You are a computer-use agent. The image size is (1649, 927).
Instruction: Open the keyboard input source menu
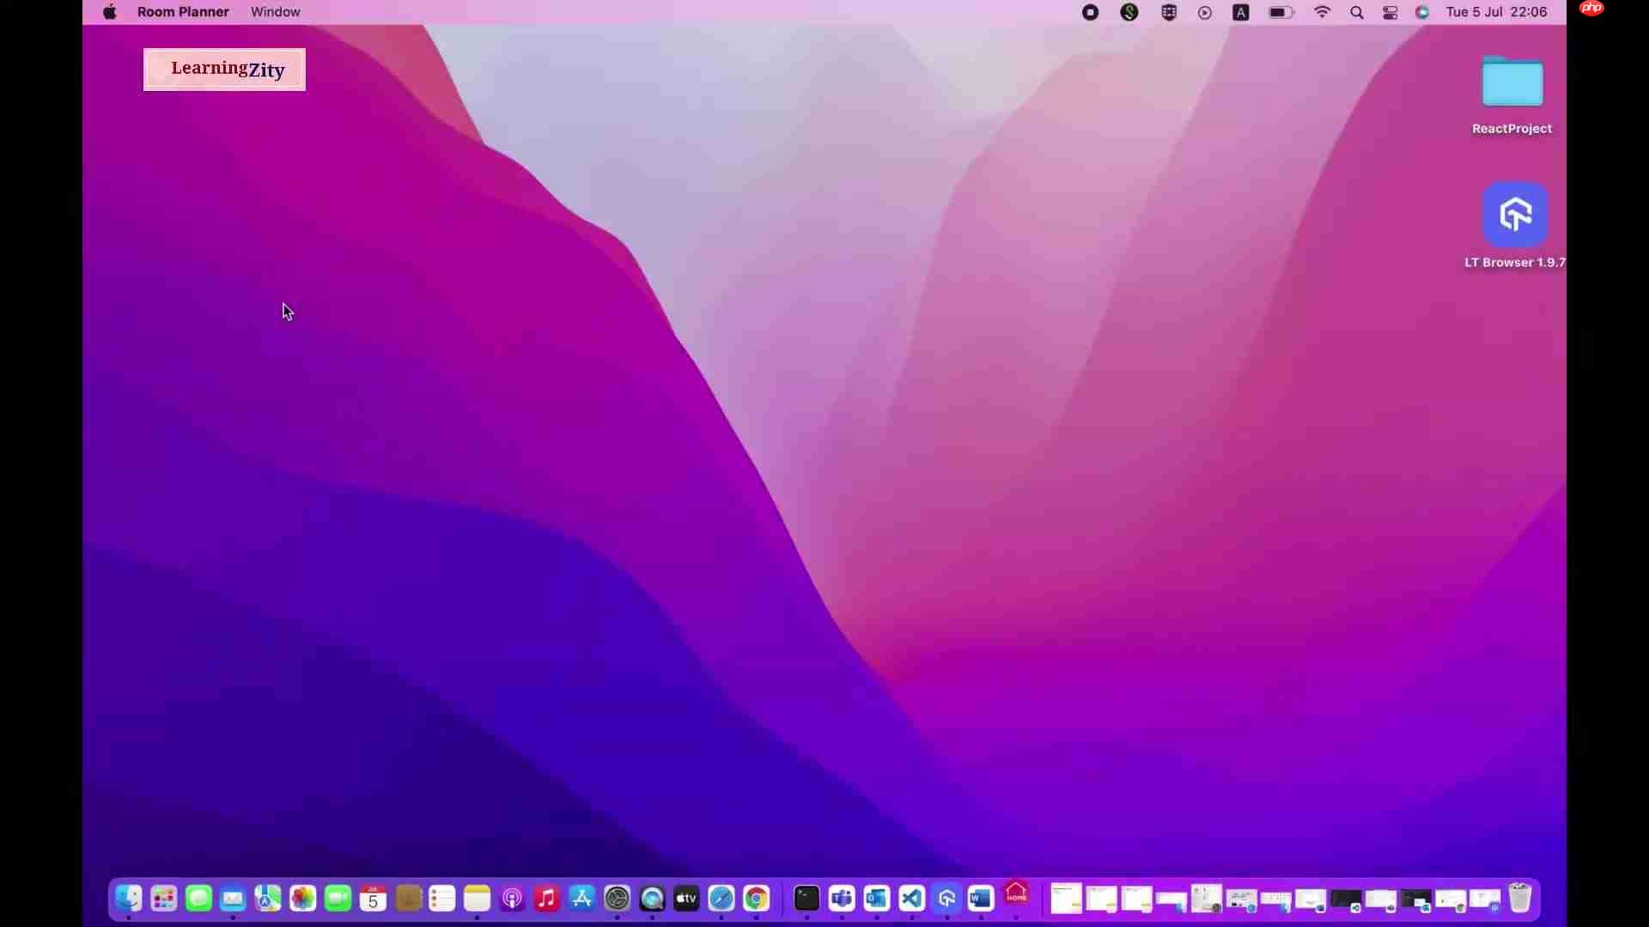tap(1241, 12)
